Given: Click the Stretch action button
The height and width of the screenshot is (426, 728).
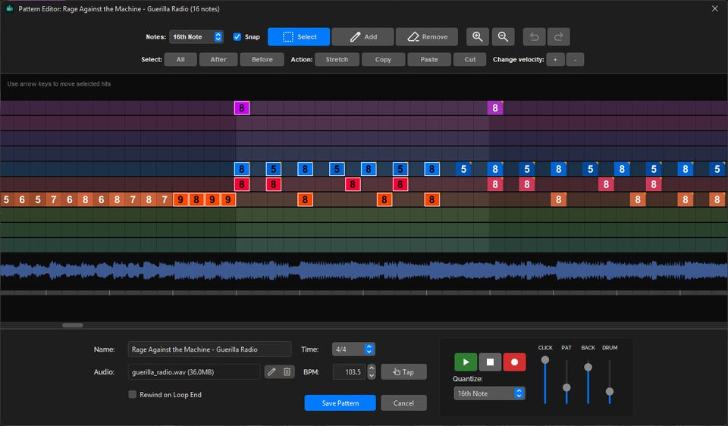Looking at the screenshot, I should [x=337, y=59].
